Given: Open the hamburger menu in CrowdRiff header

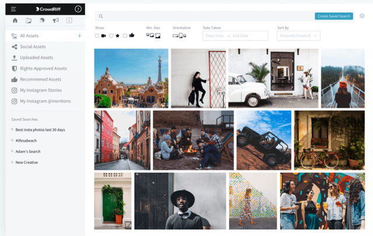Looking at the screenshot, I should tap(13, 9).
